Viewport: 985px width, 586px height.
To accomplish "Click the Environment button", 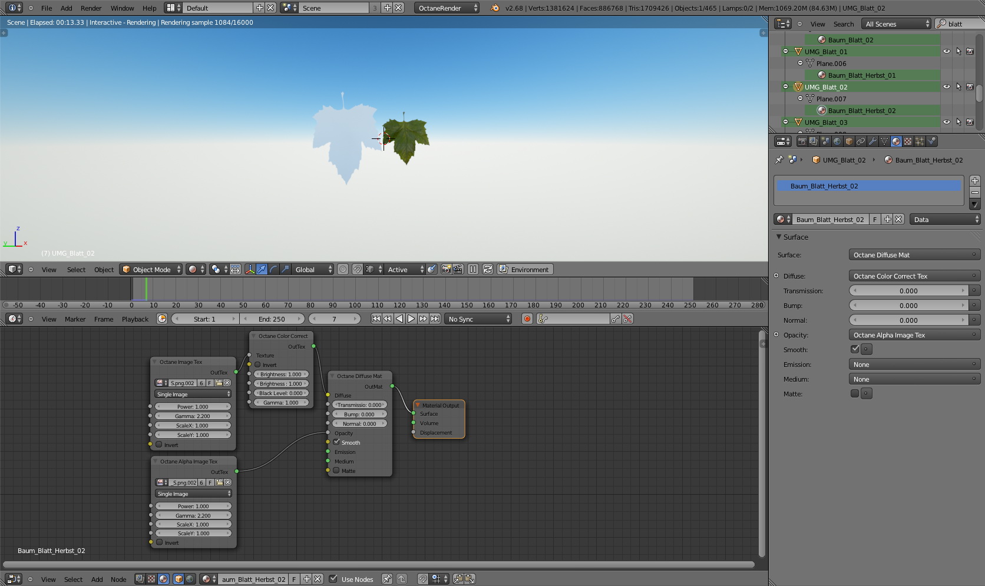I will coord(524,269).
